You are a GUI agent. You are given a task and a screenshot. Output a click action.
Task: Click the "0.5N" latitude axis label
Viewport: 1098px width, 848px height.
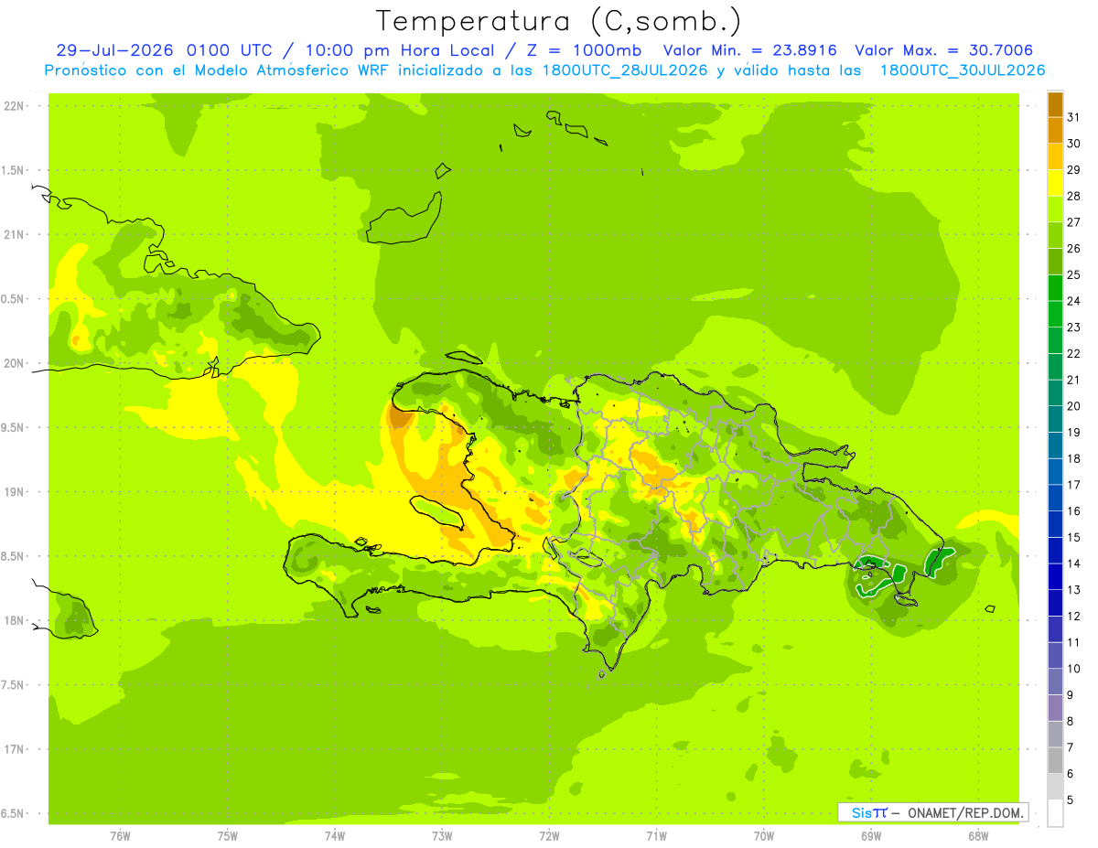click(13, 299)
